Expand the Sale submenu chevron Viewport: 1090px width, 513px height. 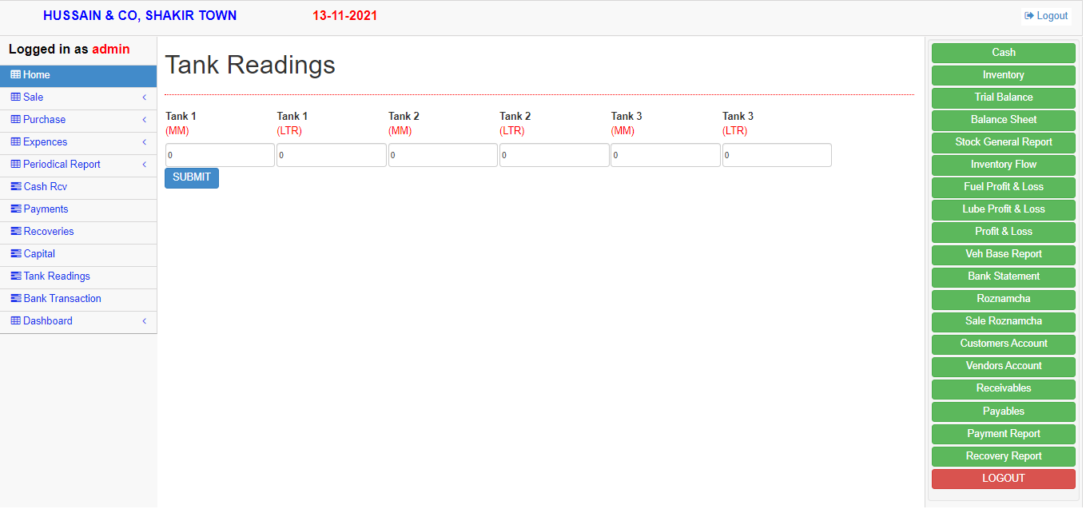click(144, 97)
